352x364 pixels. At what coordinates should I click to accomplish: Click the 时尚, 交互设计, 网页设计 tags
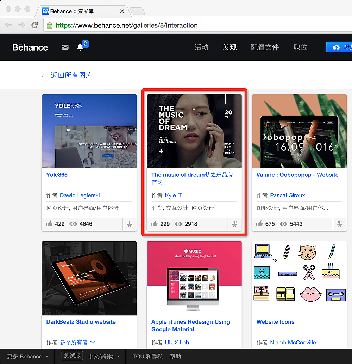point(182,208)
